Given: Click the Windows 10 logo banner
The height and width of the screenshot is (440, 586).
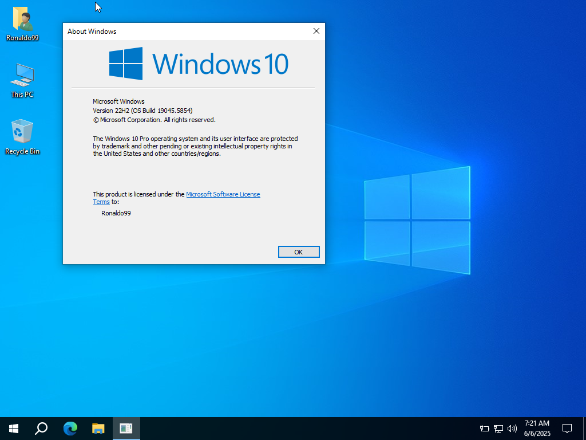Looking at the screenshot, I should [x=199, y=64].
